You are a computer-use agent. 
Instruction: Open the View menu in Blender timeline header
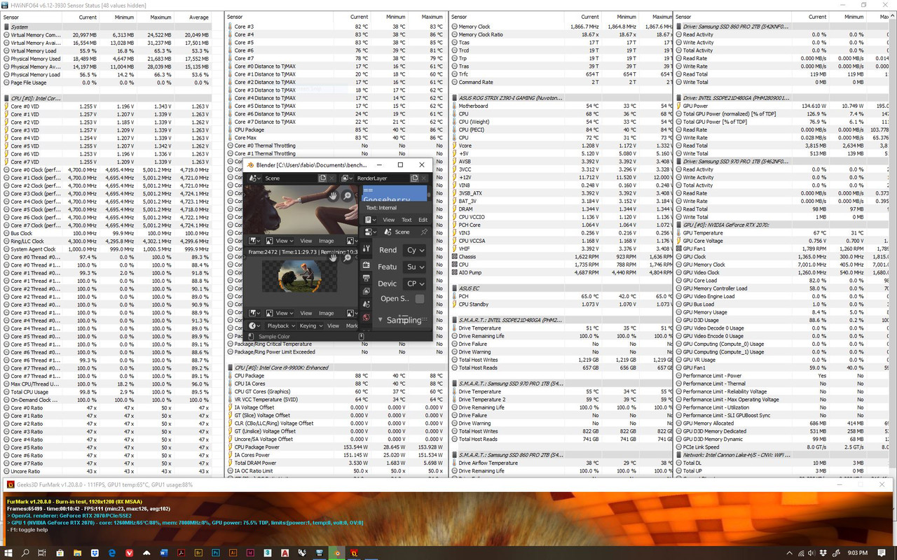333,325
